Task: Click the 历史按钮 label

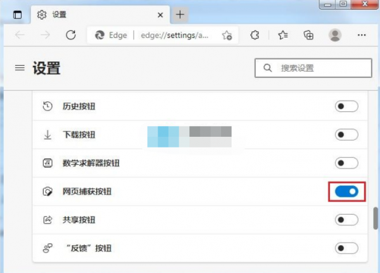Action: click(x=79, y=106)
